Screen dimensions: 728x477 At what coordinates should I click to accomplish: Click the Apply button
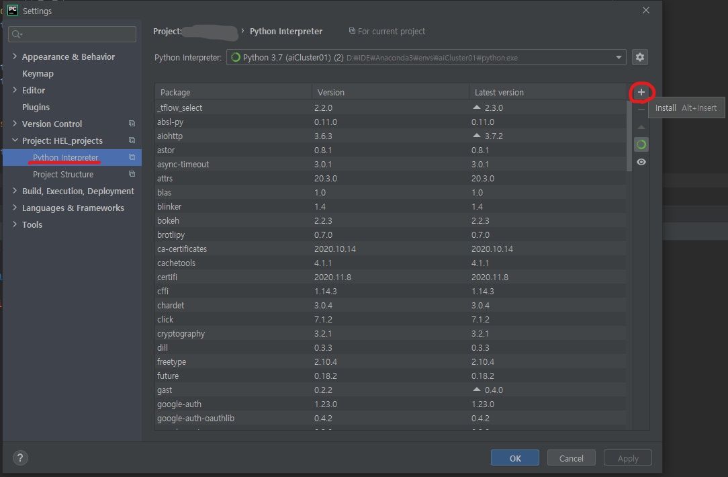[x=628, y=458]
